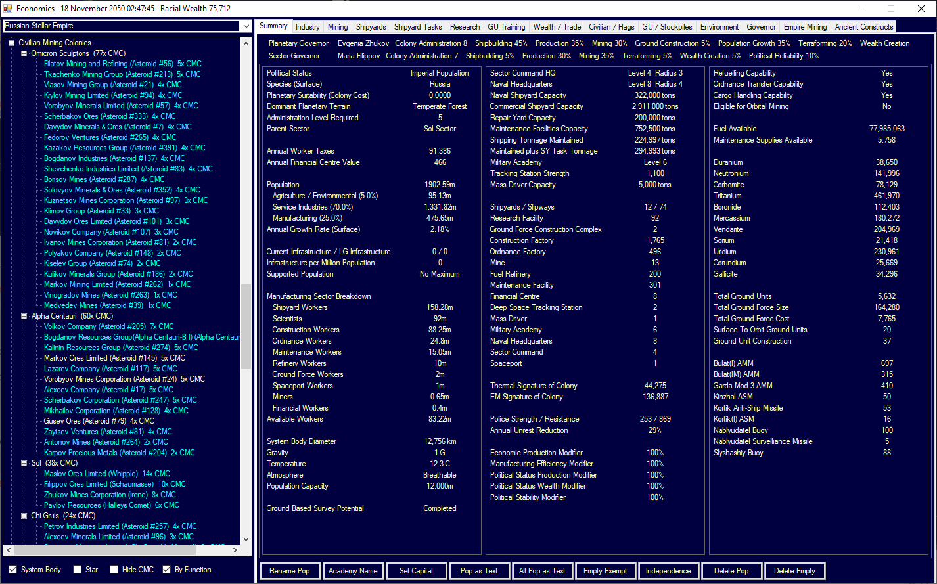Select Medvedev Mines (Asteroid #39)

point(108,305)
